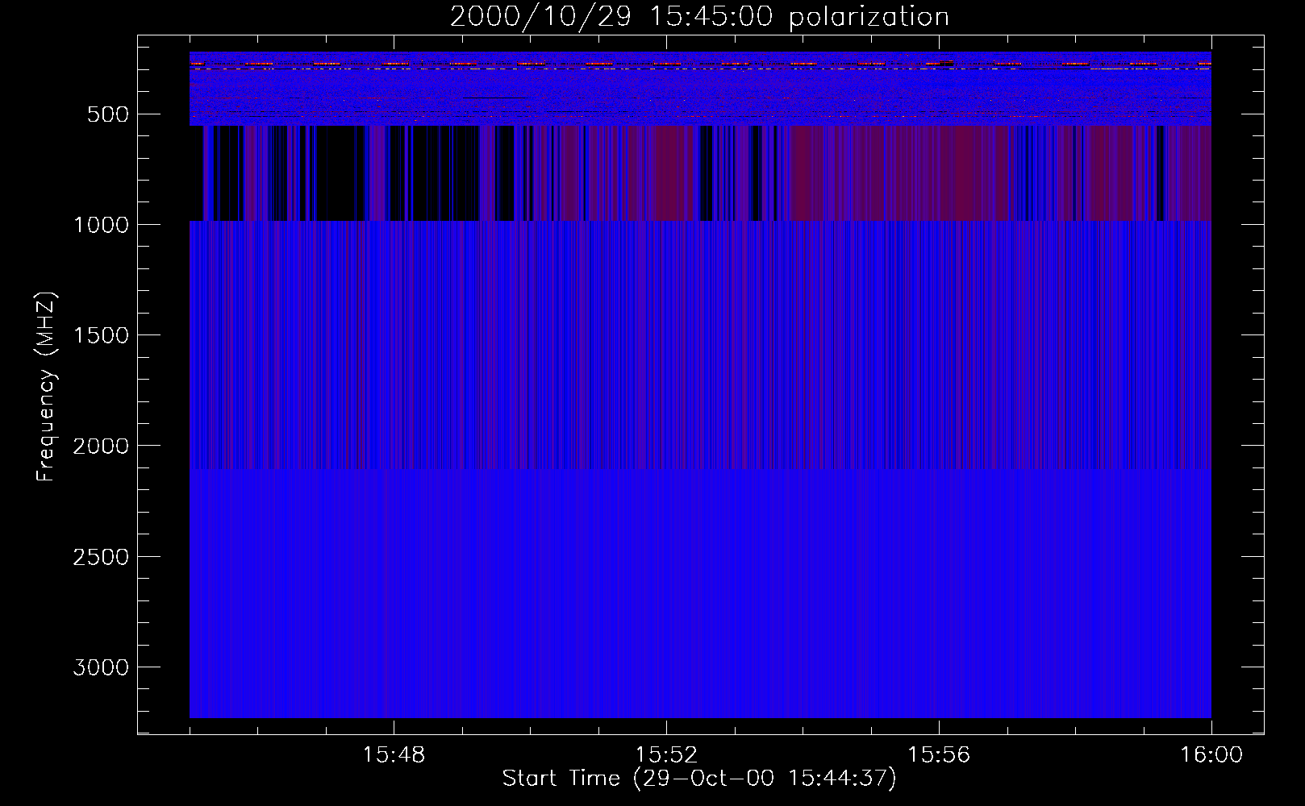Click the 1000 frequency tick label
Image resolution: width=1305 pixels, height=806 pixels.
101,225
